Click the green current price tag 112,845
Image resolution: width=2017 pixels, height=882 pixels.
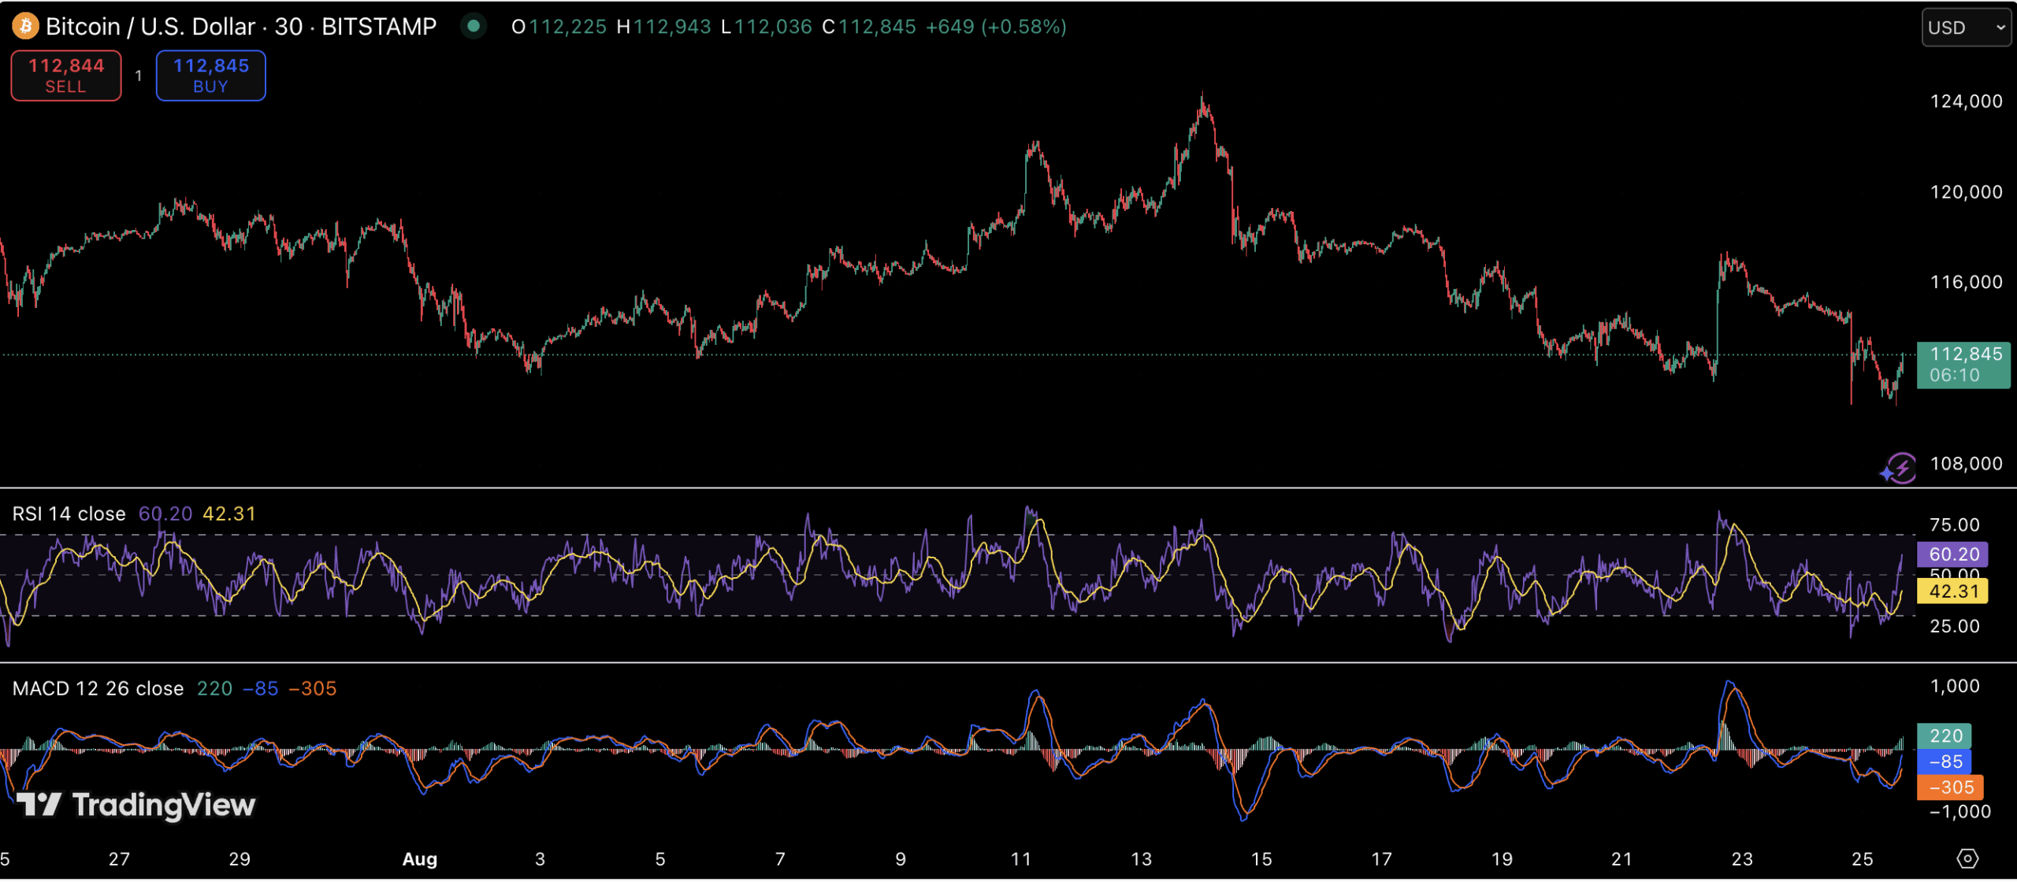click(1965, 365)
